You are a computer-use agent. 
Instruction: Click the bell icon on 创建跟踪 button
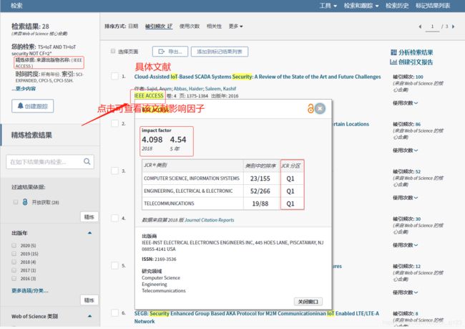[x=20, y=106]
